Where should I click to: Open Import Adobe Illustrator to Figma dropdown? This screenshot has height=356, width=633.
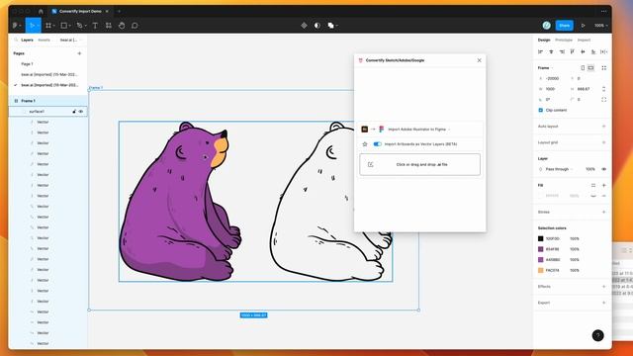pos(418,130)
